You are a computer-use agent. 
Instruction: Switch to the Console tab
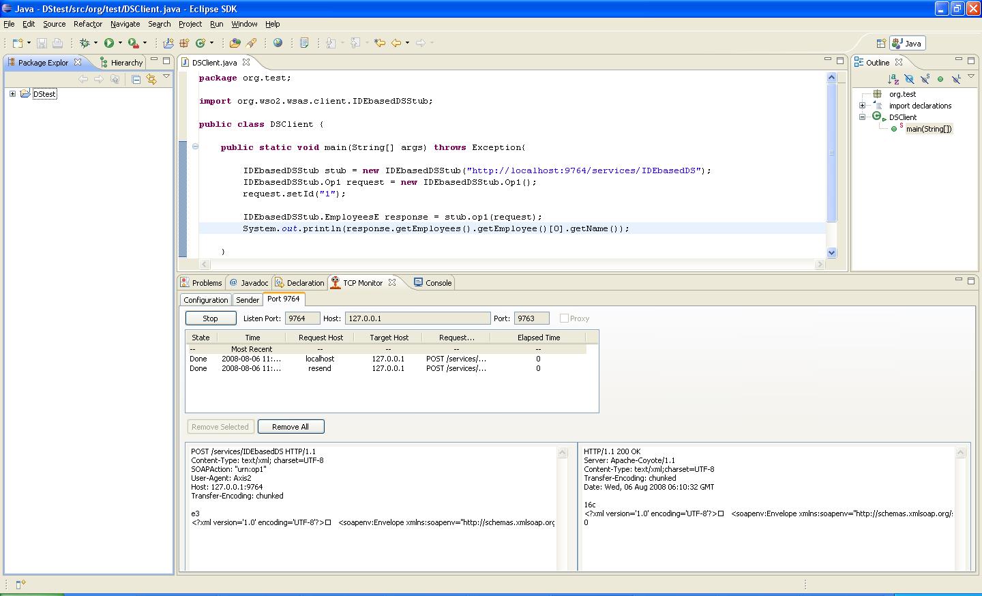(433, 283)
